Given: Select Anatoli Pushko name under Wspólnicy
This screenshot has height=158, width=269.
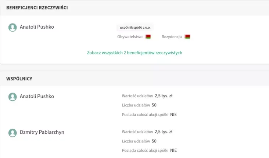Looking at the screenshot, I should tap(37, 96).
